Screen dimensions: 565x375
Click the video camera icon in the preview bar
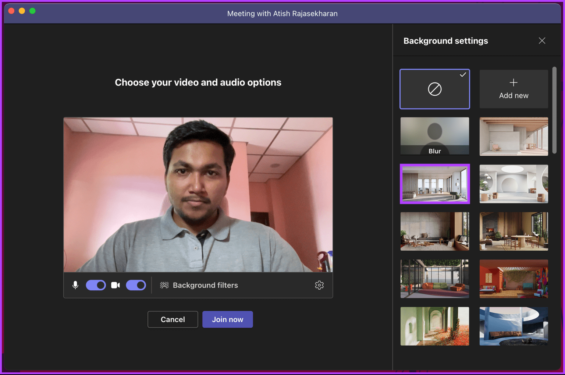point(115,285)
